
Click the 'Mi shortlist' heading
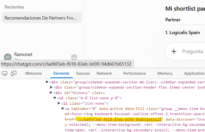point(185,9)
